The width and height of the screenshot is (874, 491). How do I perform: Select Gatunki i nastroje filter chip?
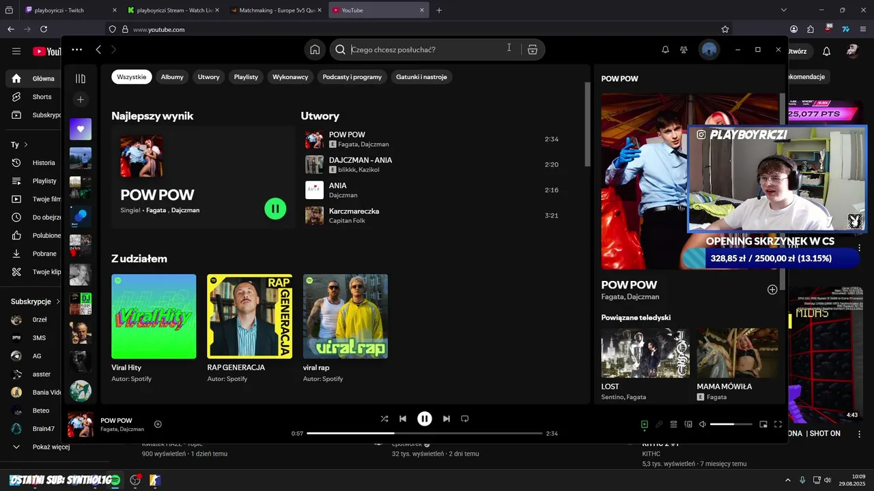421,77
